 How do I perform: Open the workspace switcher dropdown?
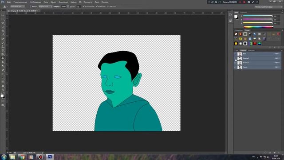pos(268,7)
